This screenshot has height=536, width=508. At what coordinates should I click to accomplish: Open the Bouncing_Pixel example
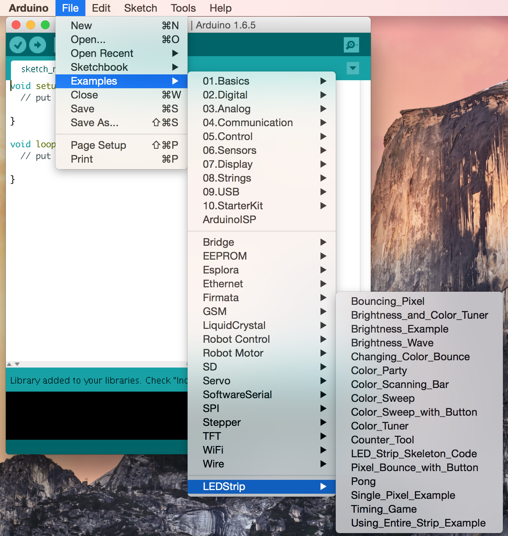[419, 301]
